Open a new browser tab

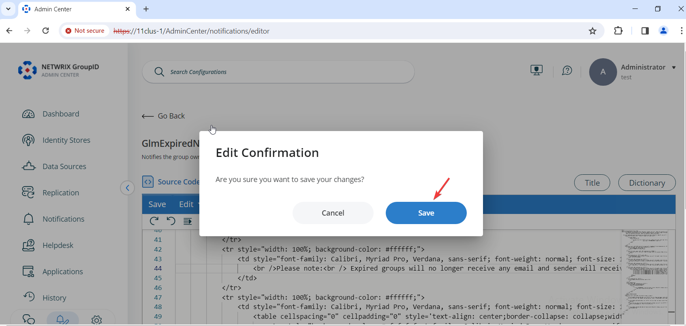[146, 9]
